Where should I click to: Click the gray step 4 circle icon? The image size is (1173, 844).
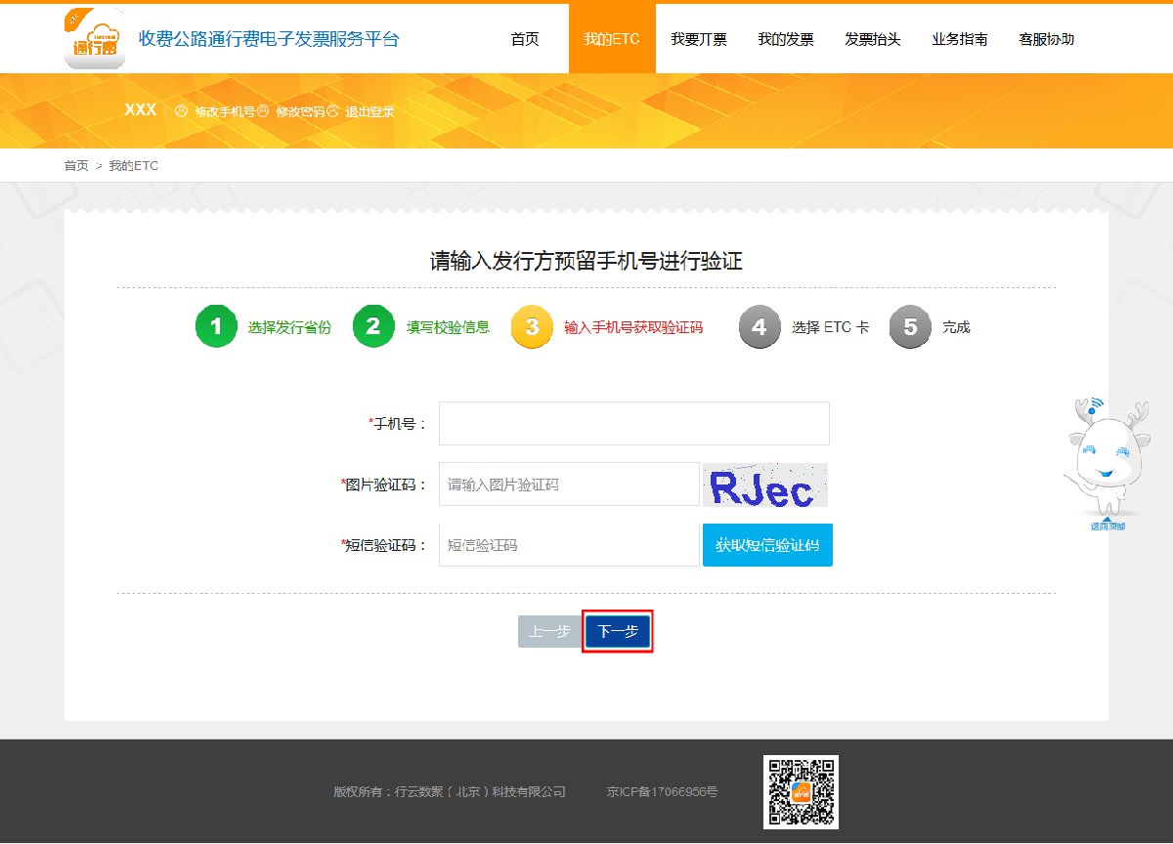(760, 327)
